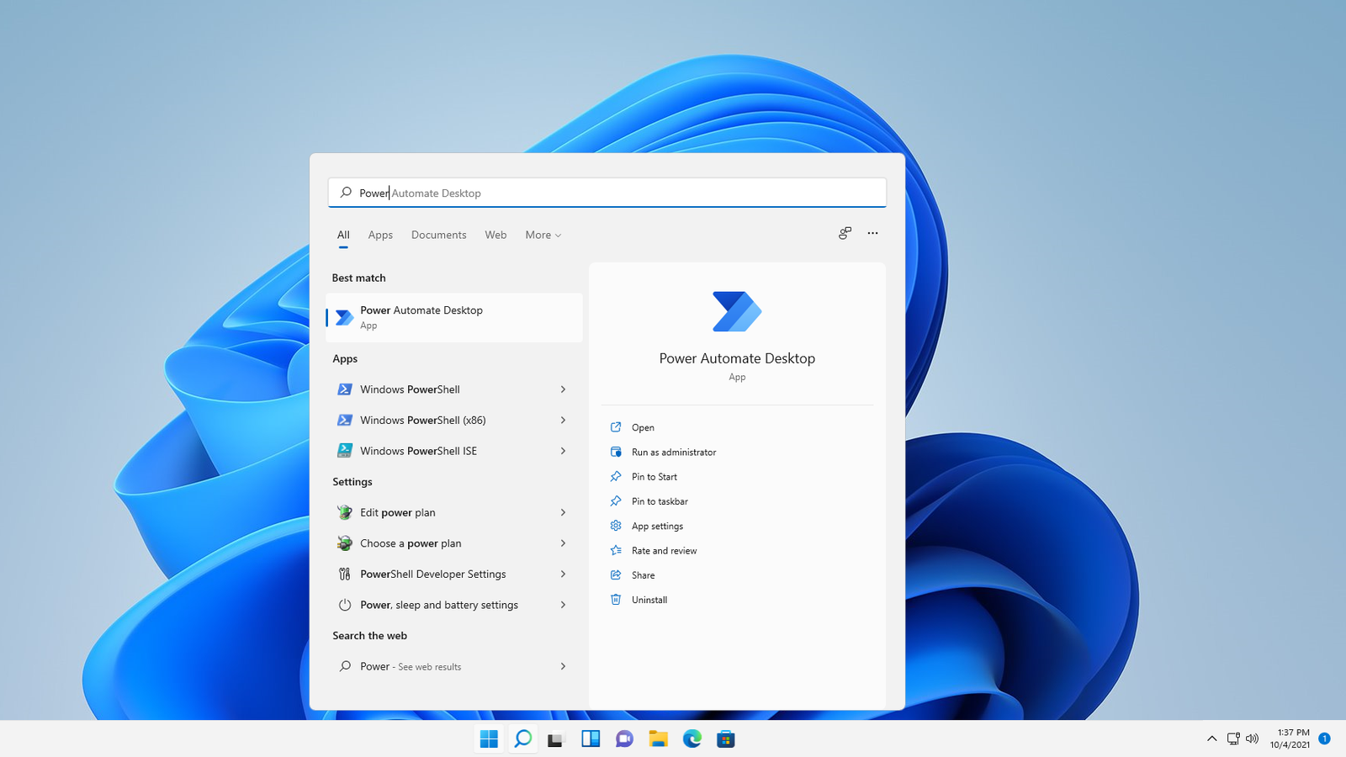Expand the Choose a power plan arrow
1346x757 pixels.
click(563, 543)
